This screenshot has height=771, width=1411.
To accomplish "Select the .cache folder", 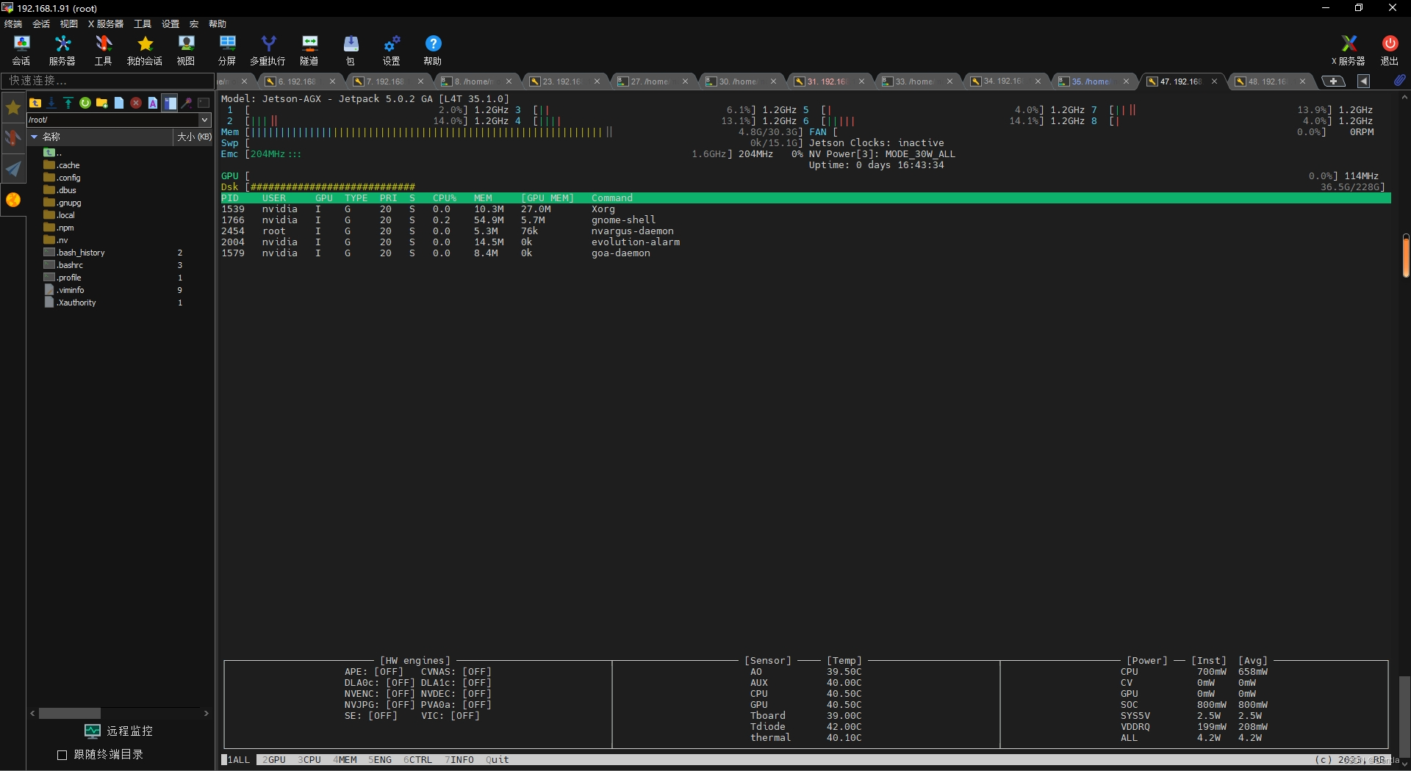I will (x=62, y=165).
